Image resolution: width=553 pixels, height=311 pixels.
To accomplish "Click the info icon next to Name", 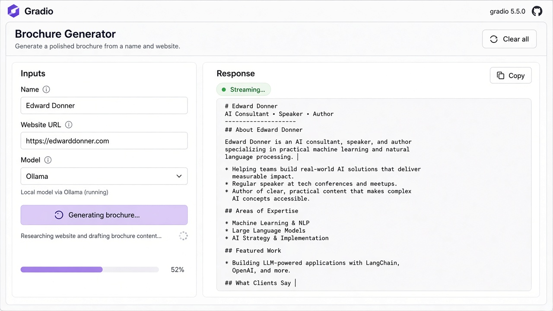I will tap(46, 89).
